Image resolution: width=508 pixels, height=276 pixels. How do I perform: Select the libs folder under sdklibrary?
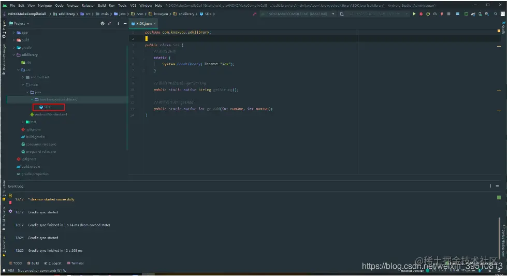coord(26,62)
